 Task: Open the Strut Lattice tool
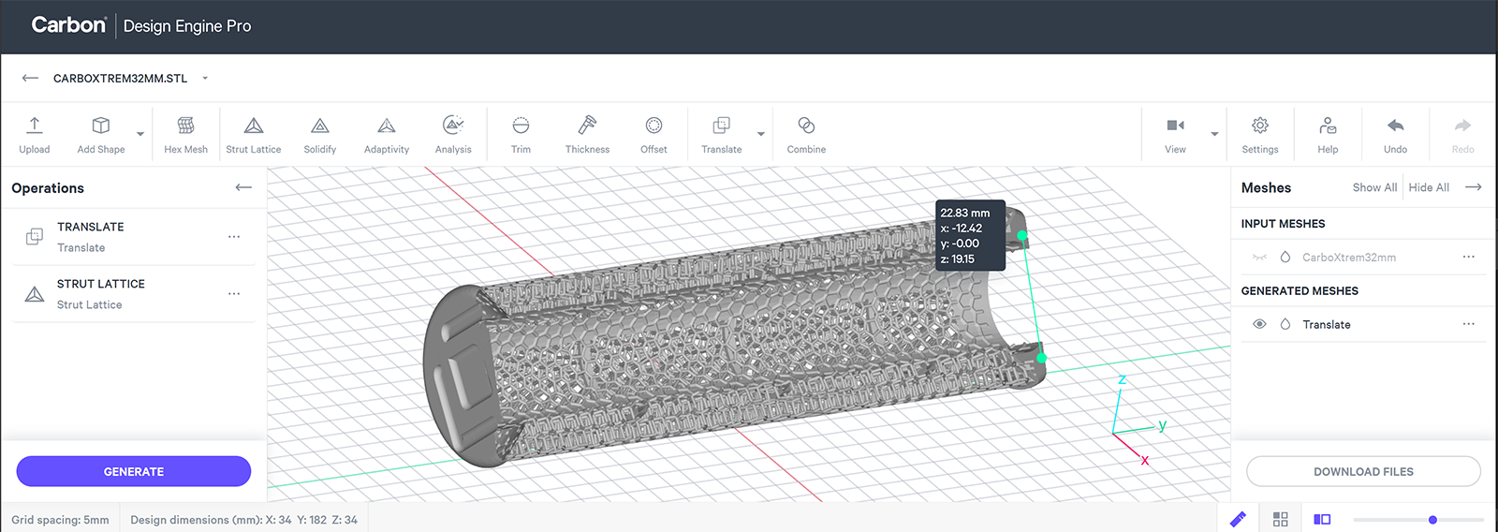[253, 134]
